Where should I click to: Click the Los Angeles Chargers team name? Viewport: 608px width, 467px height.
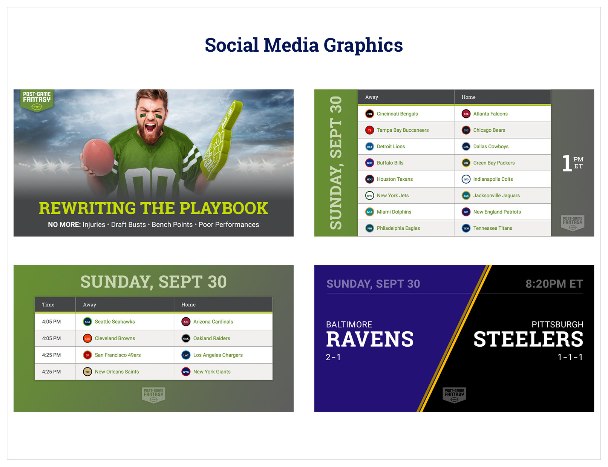(x=218, y=355)
